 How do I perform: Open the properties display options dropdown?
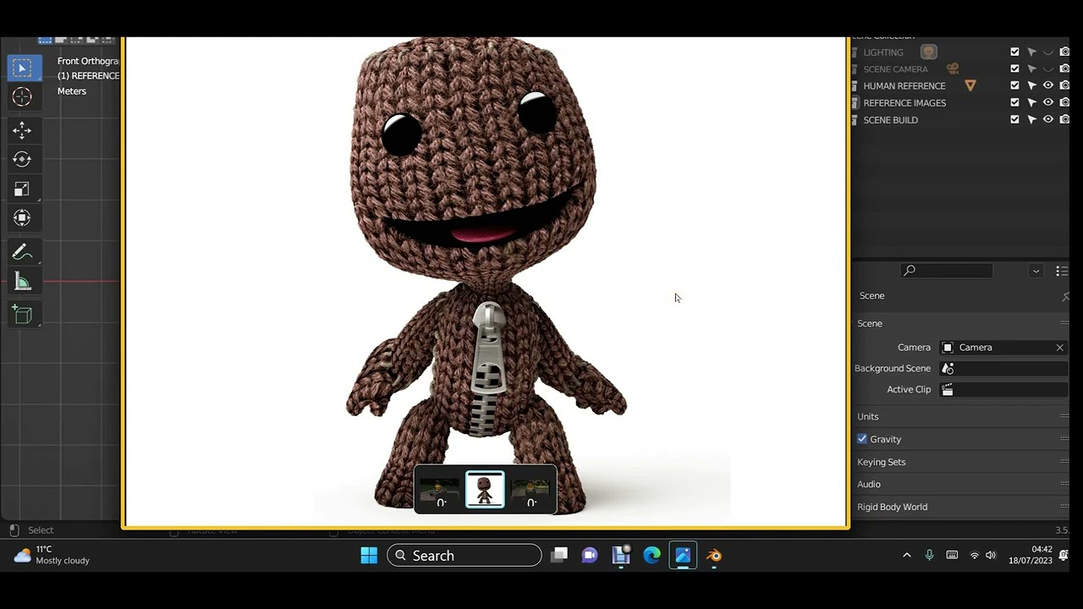coord(1036,271)
